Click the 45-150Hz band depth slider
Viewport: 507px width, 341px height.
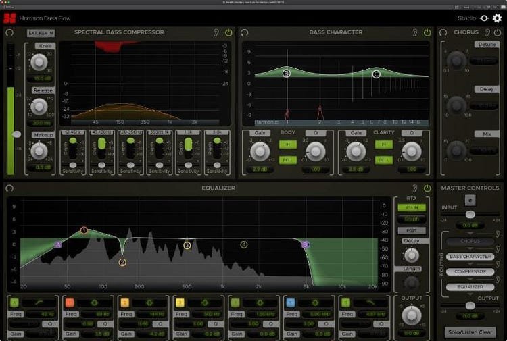(x=101, y=148)
